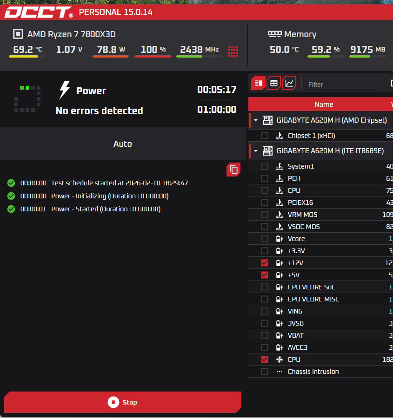This screenshot has width=393, height=418.
Task: Stop the running power test
Action: [x=123, y=402]
